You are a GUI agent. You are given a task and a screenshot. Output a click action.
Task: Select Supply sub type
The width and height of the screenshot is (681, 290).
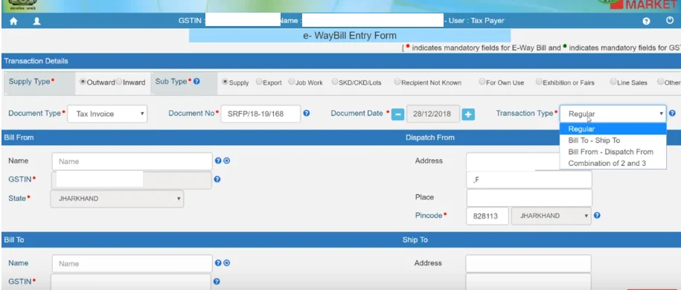pyautogui.click(x=225, y=82)
